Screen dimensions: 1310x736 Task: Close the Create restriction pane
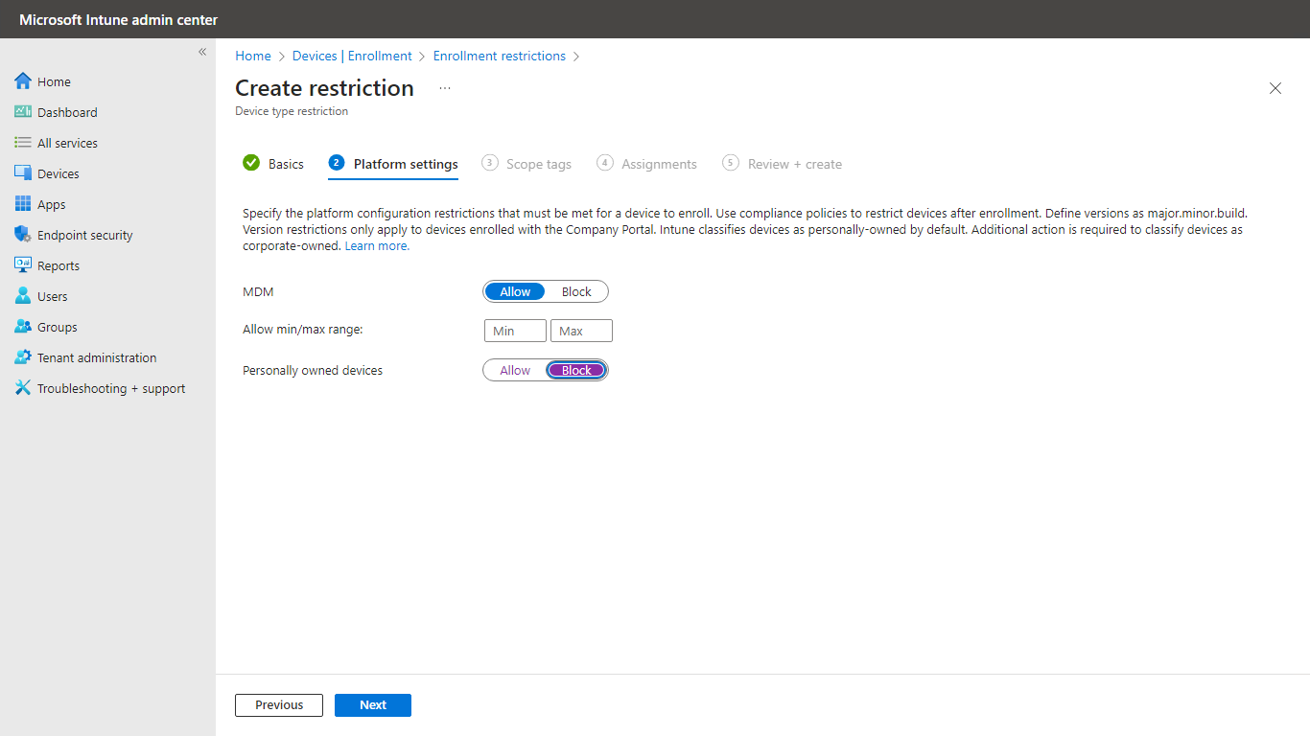coord(1275,88)
